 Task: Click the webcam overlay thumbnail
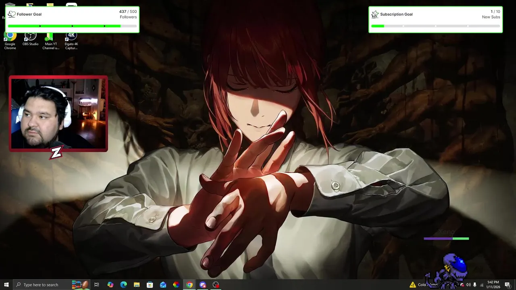pyautogui.click(x=58, y=114)
